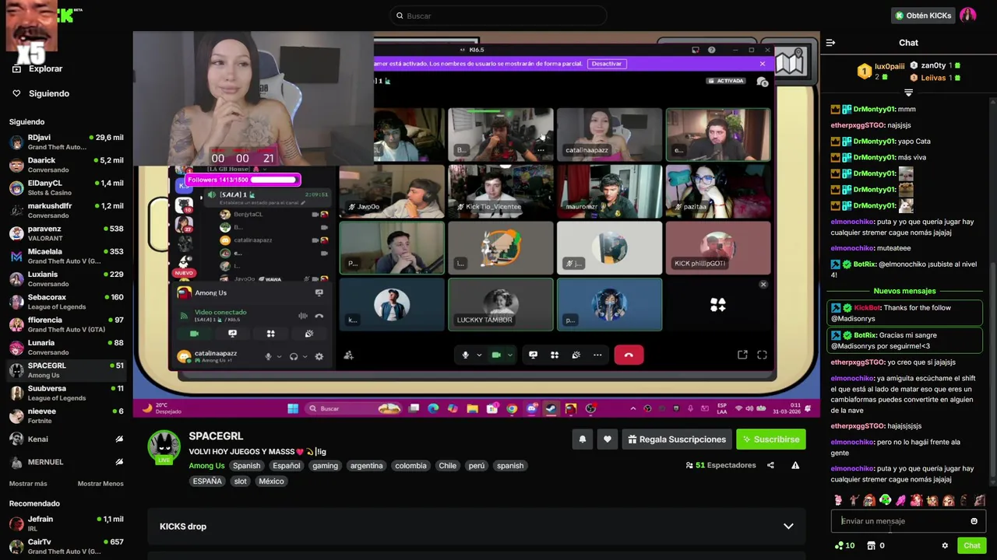Follow SPACEGRL with the heart icon
Image resolution: width=997 pixels, height=560 pixels.
(x=608, y=439)
